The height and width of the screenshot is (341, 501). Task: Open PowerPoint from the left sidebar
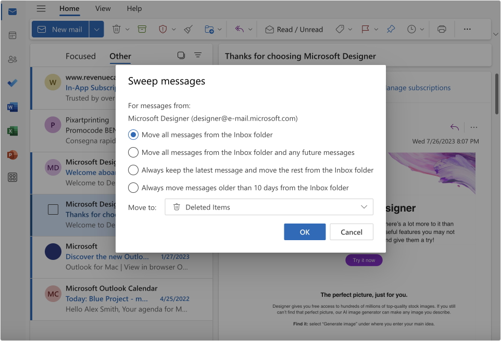(x=11, y=154)
